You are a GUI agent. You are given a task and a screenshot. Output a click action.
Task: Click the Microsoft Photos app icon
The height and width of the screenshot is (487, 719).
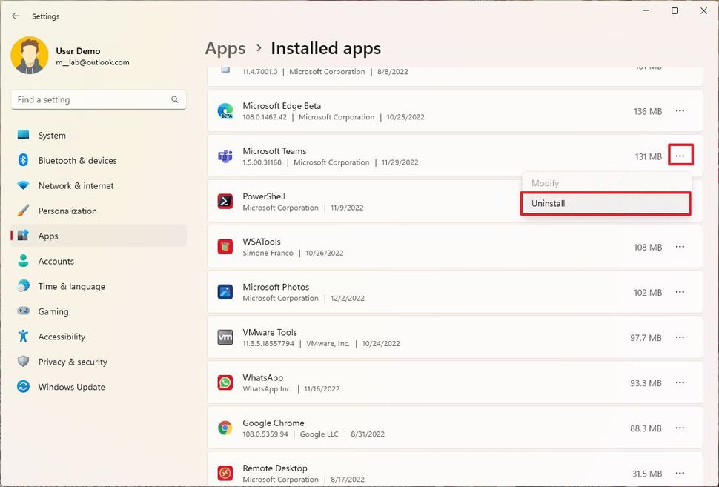225,292
